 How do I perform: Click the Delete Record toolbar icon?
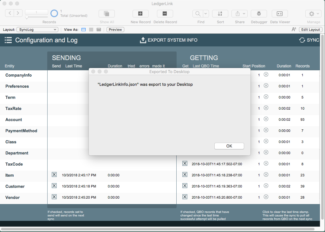(x=165, y=14)
